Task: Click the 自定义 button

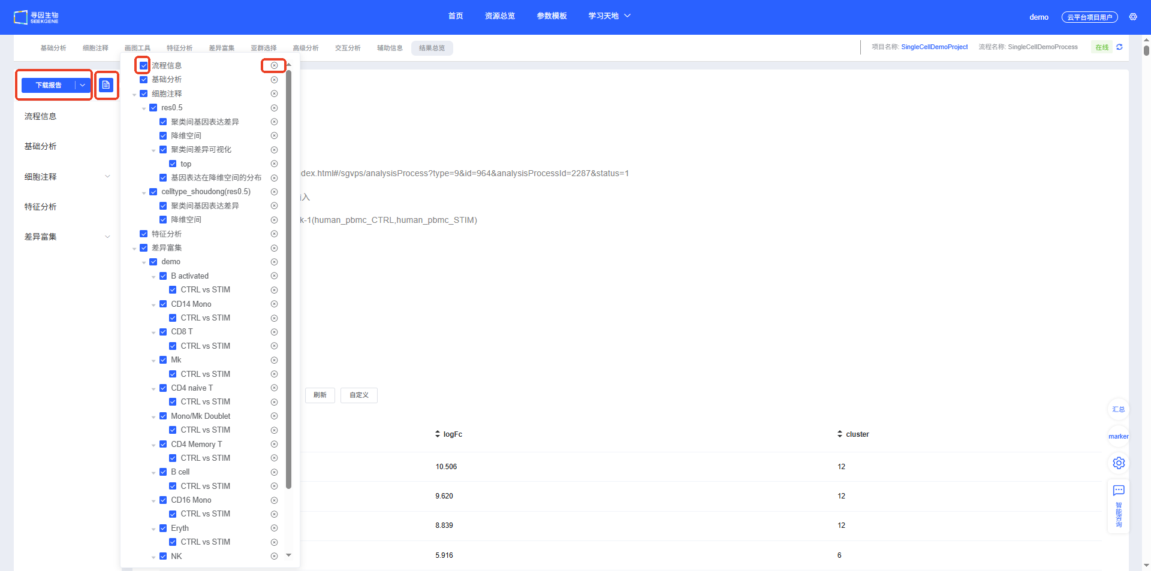Action: point(359,395)
